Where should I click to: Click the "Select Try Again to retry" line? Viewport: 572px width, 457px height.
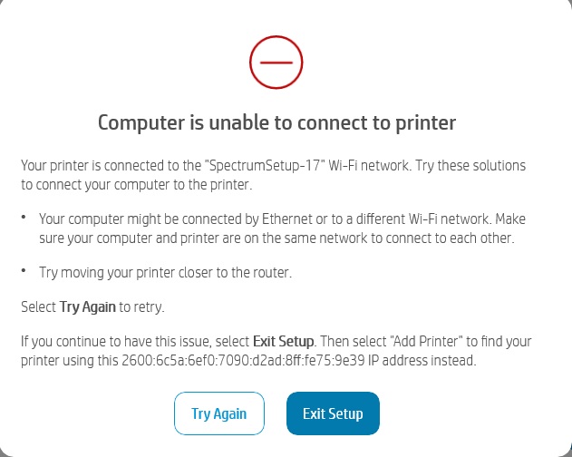click(91, 306)
